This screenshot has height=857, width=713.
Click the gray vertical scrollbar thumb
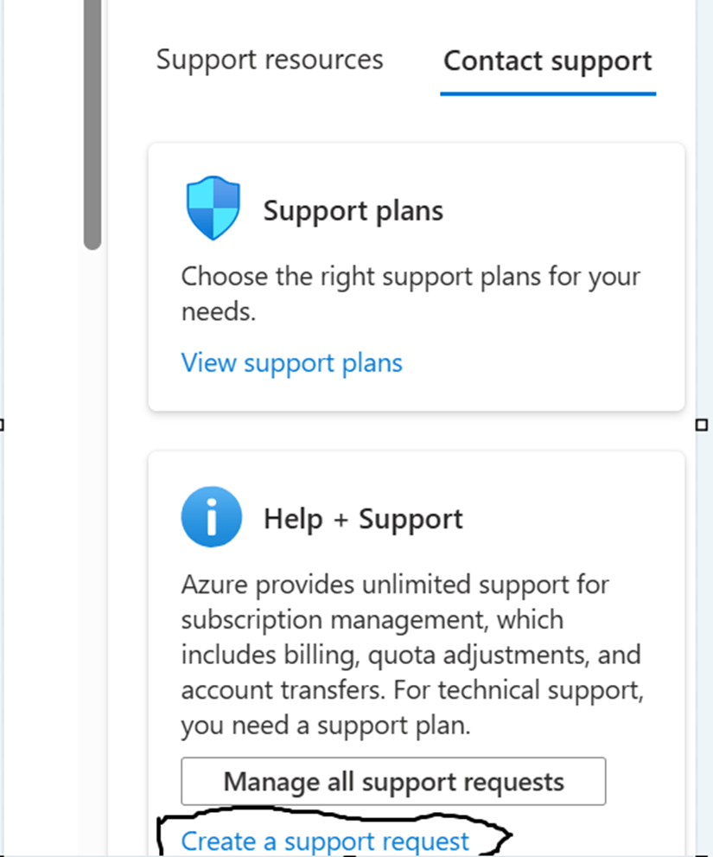(x=92, y=125)
